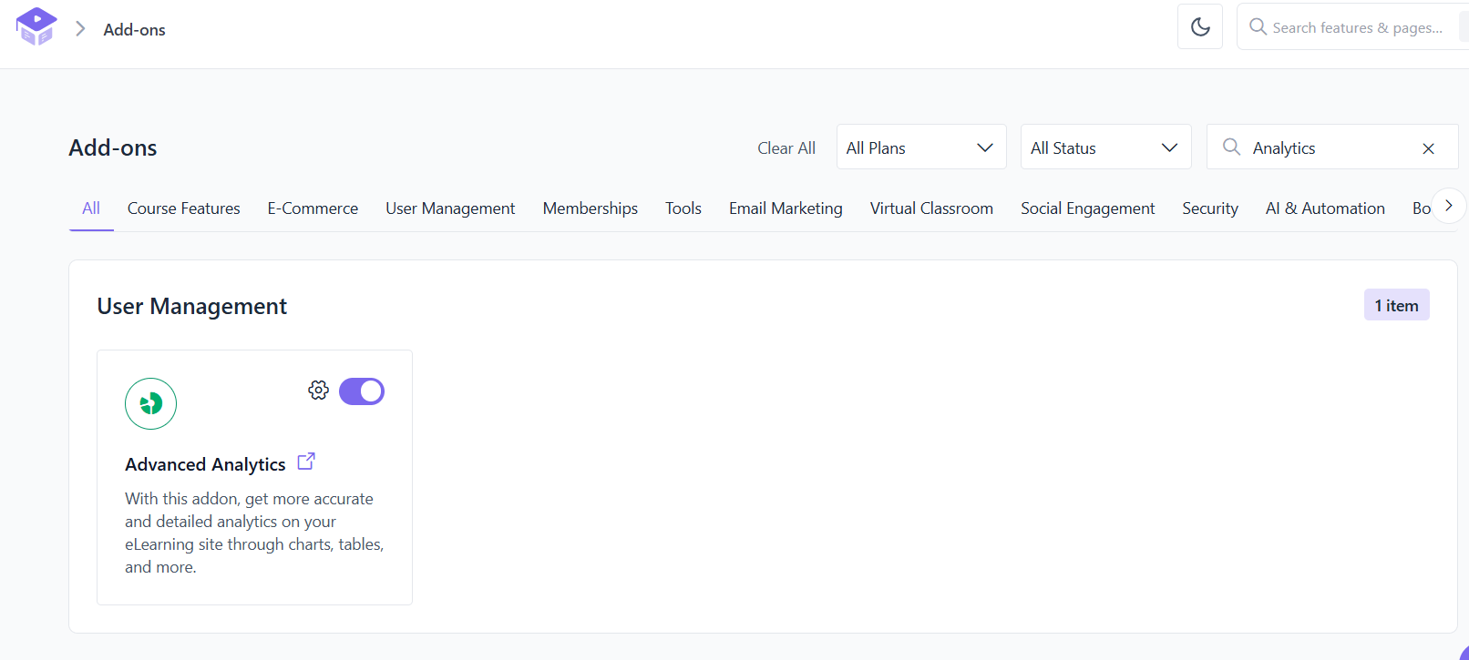Switch to the Course Features tab
Screen dimensions: 1469x660
[184, 208]
